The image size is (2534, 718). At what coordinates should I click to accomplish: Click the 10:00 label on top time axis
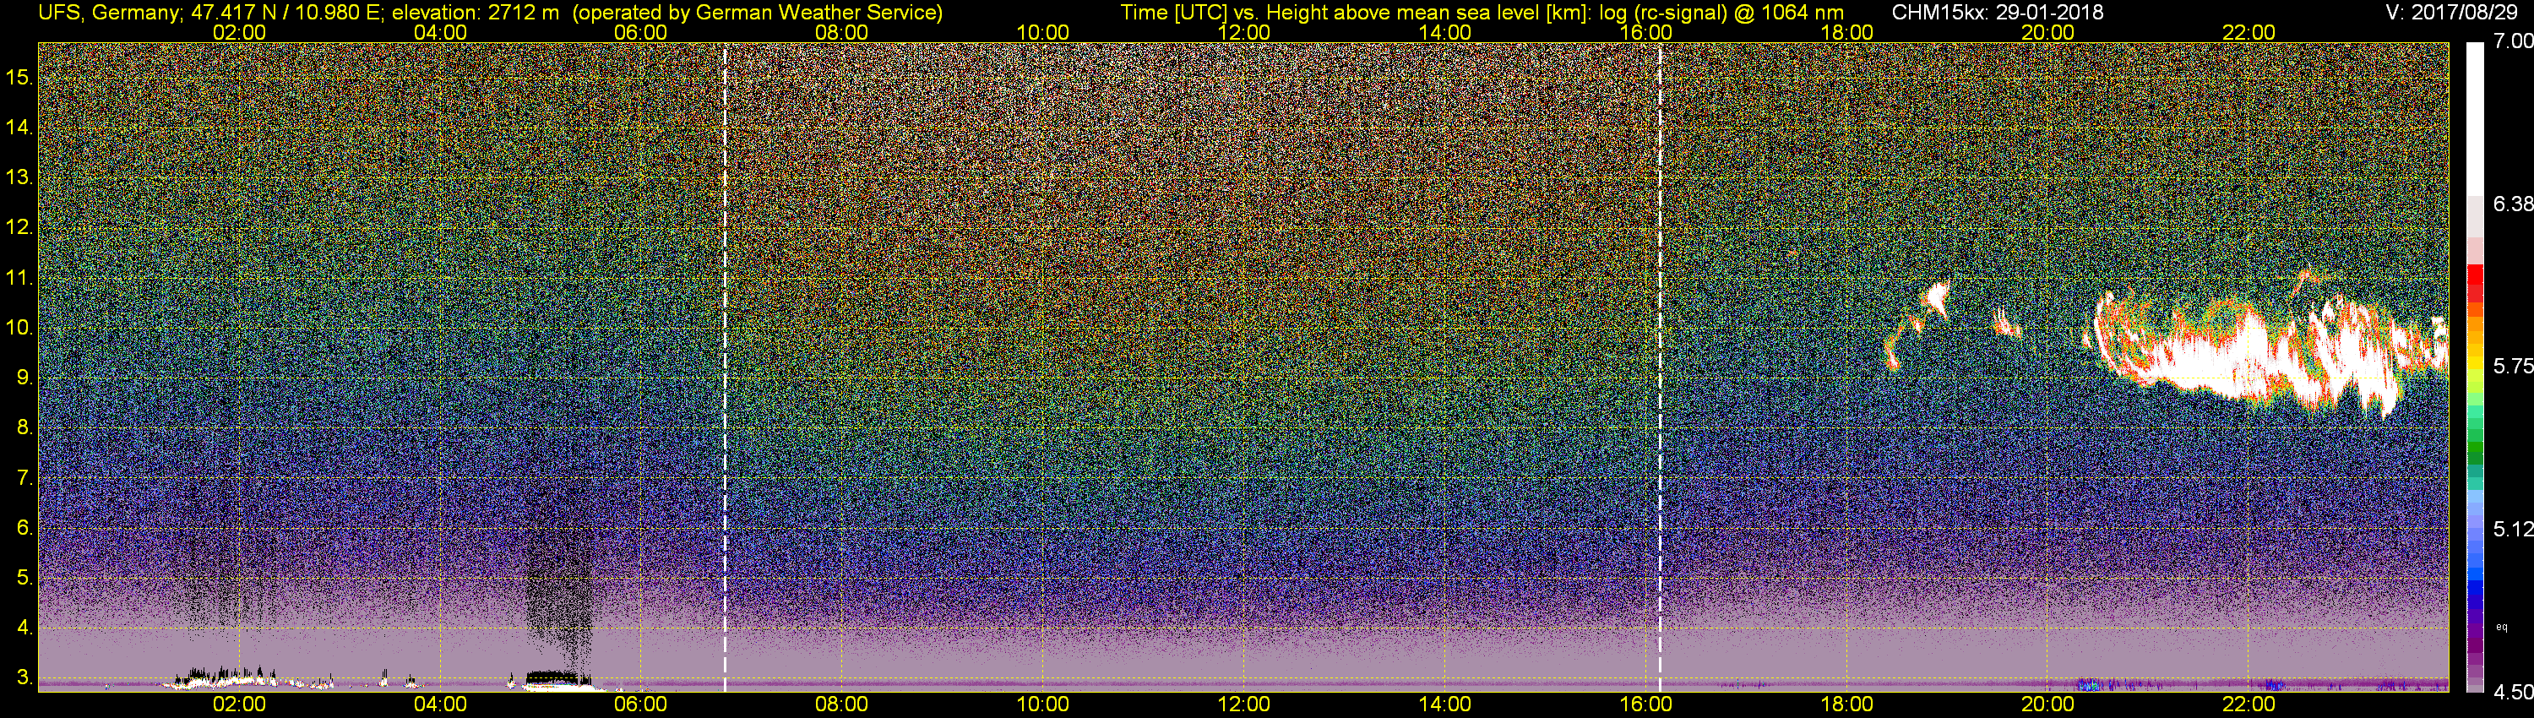pyautogui.click(x=1042, y=32)
